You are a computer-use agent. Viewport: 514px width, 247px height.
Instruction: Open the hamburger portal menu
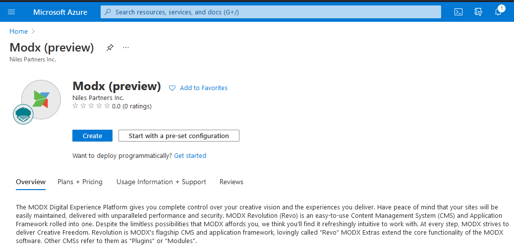click(x=11, y=12)
